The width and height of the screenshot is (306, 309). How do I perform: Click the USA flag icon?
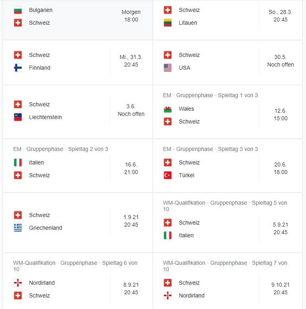pos(168,68)
